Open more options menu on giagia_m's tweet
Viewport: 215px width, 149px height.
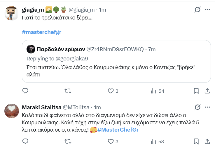(x=207, y=10)
